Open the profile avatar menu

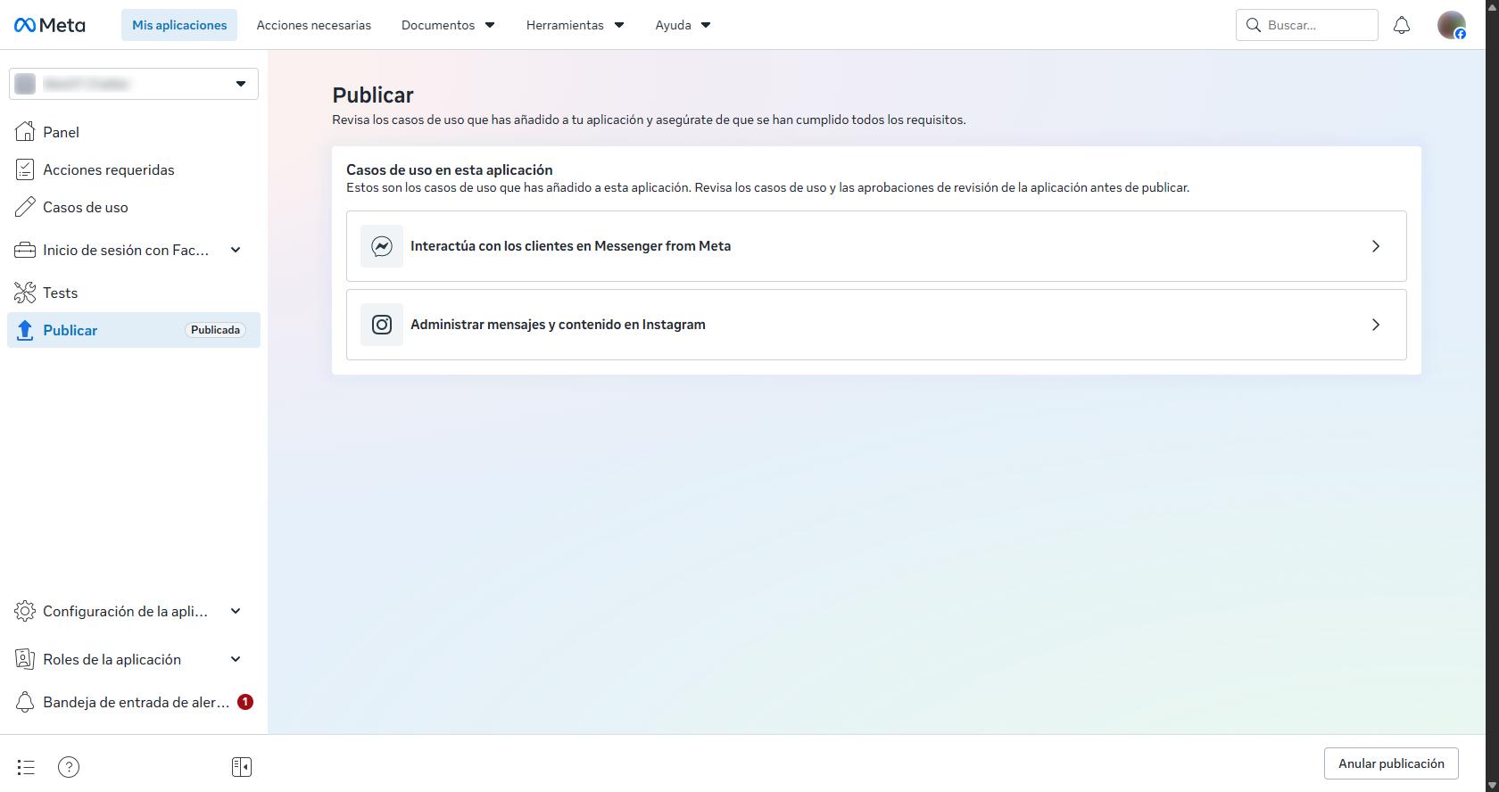[1452, 25]
